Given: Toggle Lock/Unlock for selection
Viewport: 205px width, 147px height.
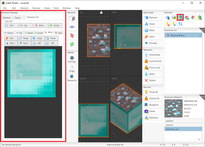Looking at the screenshot, I should (x=153, y=61).
